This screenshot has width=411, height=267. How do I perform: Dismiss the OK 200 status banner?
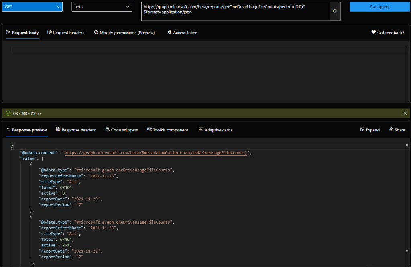[405, 113]
